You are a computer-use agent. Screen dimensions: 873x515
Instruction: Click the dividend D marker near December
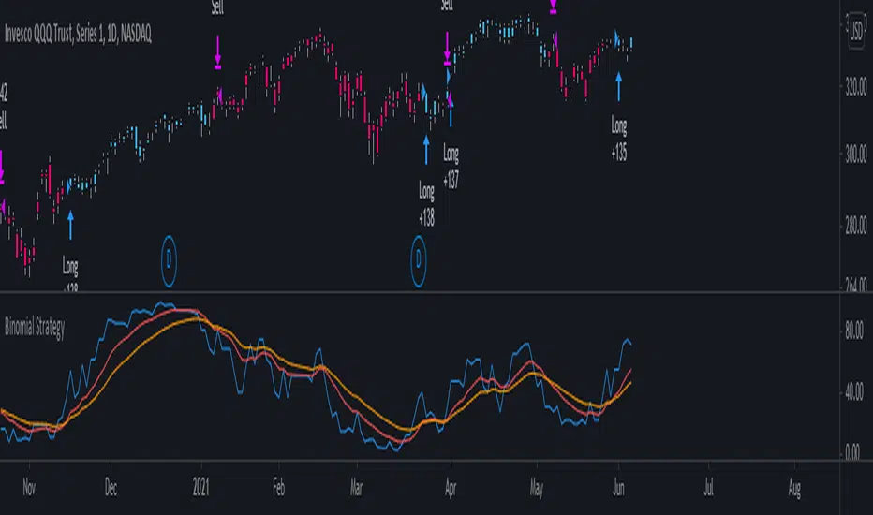point(169,254)
